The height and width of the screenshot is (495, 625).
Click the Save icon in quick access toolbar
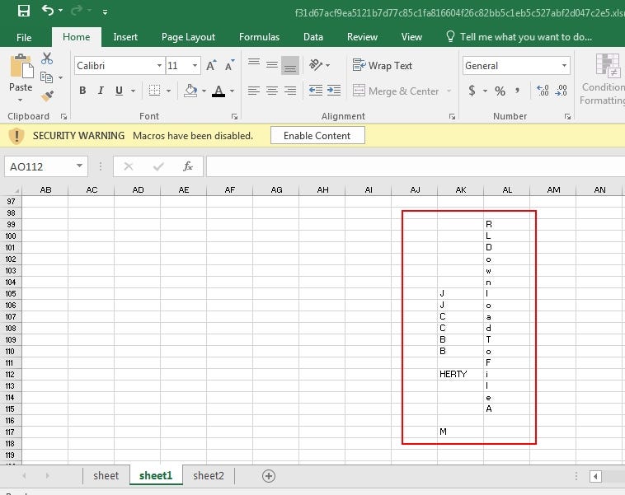click(24, 11)
